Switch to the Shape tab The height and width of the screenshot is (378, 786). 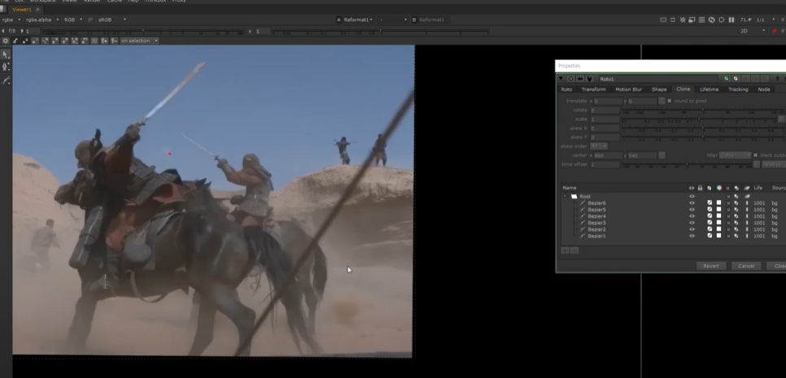(x=659, y=89)
